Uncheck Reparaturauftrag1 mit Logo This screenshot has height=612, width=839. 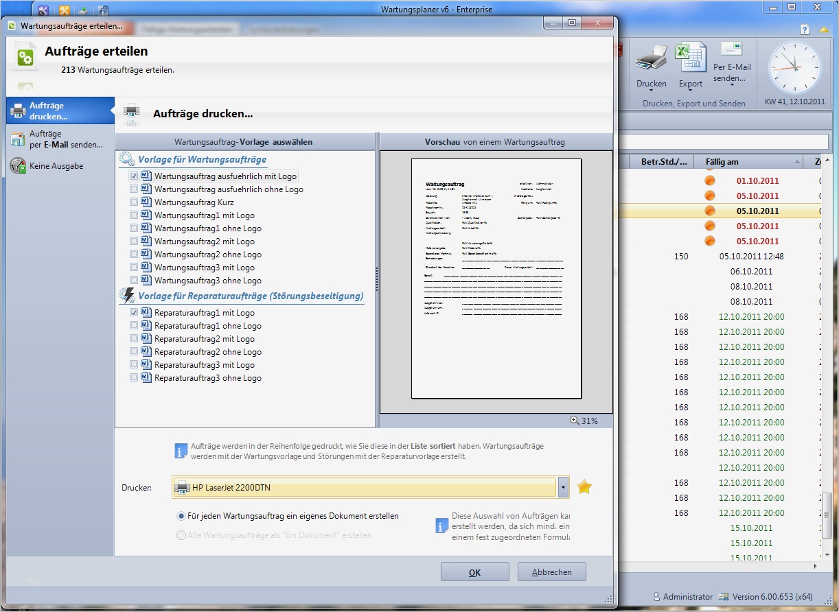134,312
